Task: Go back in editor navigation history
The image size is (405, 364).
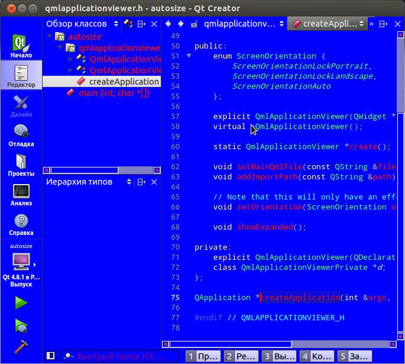Action: (168, 24)
